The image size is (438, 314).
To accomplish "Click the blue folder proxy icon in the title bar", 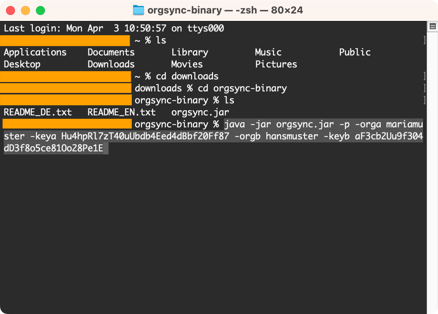I will point(138,10).
